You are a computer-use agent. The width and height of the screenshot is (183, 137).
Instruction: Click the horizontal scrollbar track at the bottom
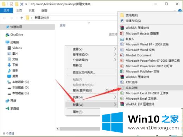80,129
